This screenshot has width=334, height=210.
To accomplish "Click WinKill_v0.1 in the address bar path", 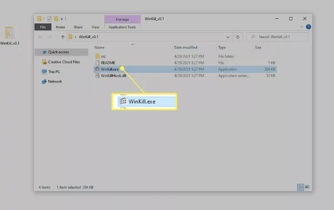I will pos(89,37).
